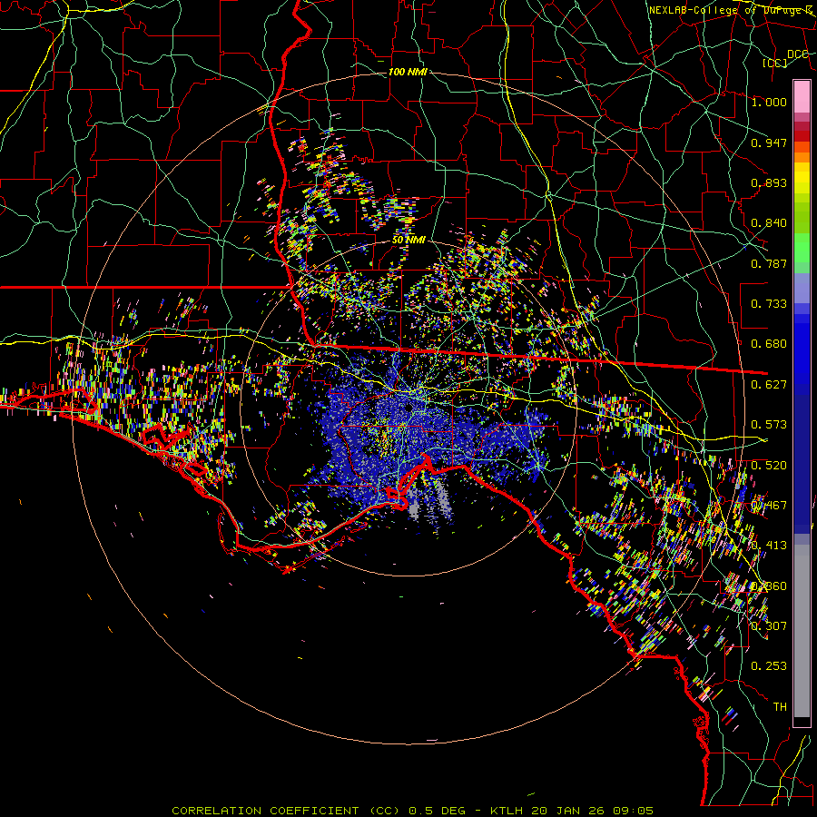Click the black radar site dot at the ring center
Viewport: 817px width, 817px height.
[409, 407]
